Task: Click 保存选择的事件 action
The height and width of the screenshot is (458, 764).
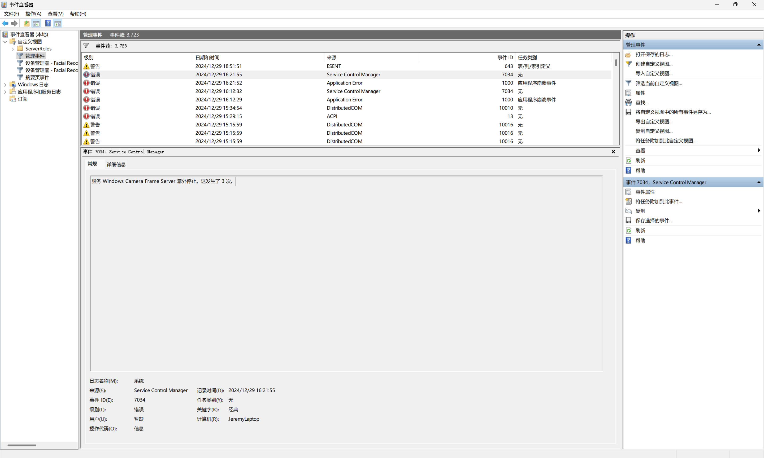Action: click(x=654, y=221)
